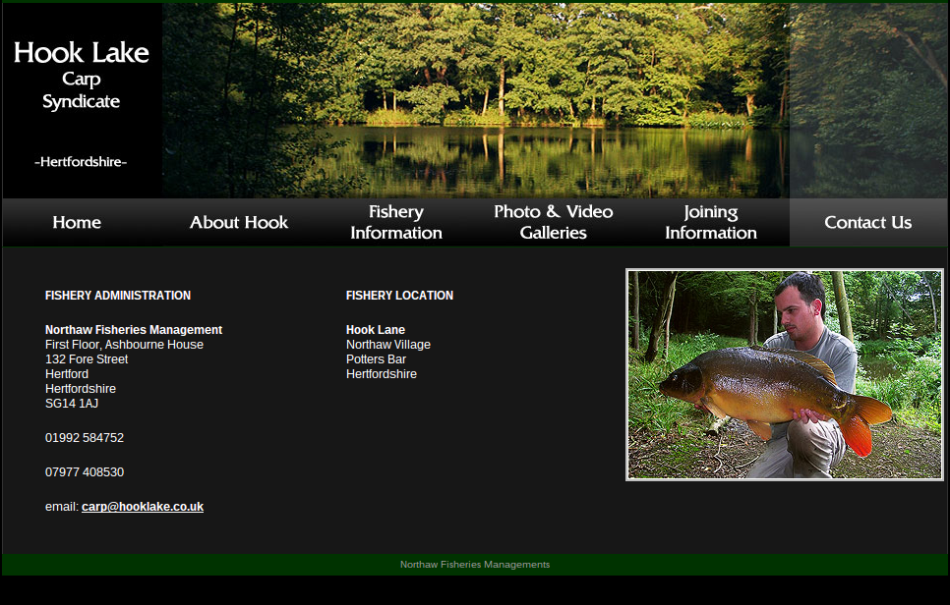Click the 132 Fore Street line
This screenshot has width=950, height=605.
(87, 359)
